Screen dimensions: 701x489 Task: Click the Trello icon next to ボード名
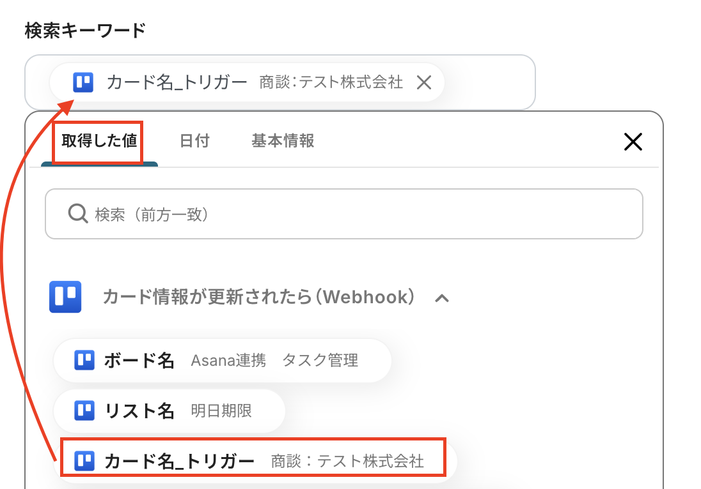84,361
